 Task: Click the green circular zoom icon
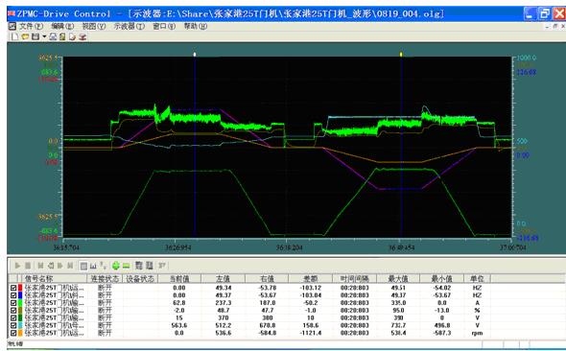(115, 266)
